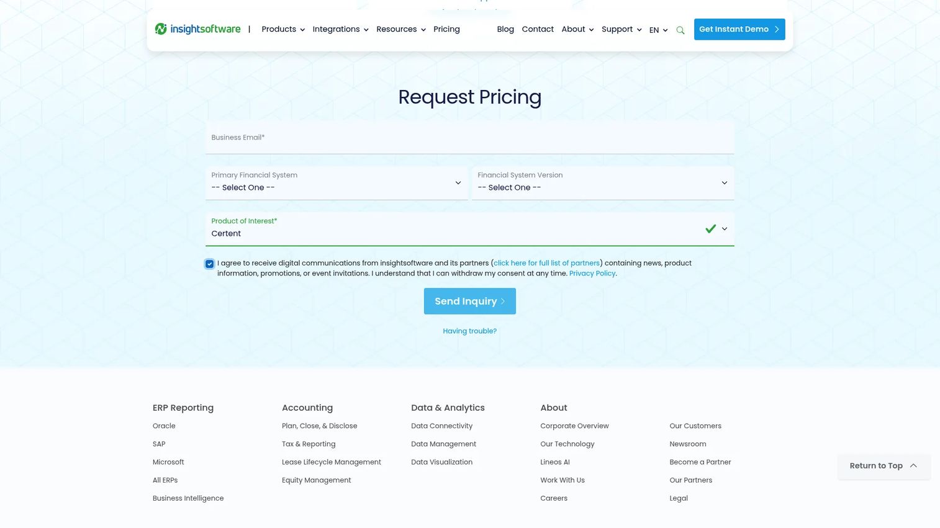The height and width of the screenshot is (528, 940).
Task: Go to the Contact page
Action: click(x=538, y=29)
